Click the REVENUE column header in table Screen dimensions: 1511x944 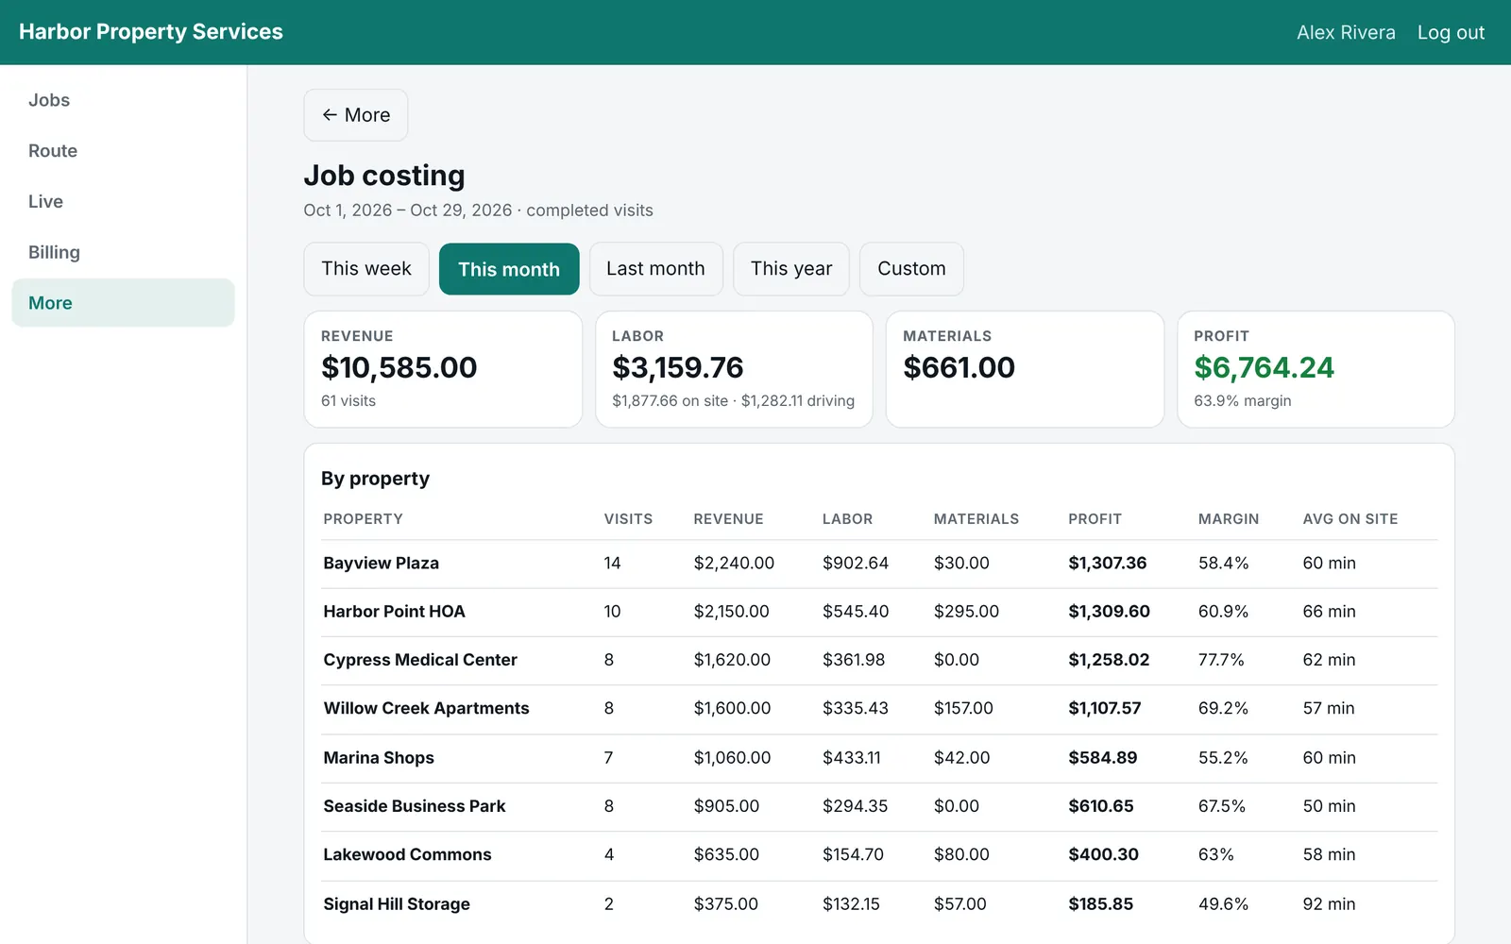728,519
